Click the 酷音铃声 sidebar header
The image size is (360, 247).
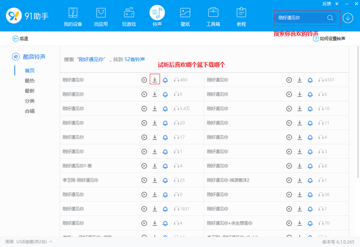coord(29,56)
